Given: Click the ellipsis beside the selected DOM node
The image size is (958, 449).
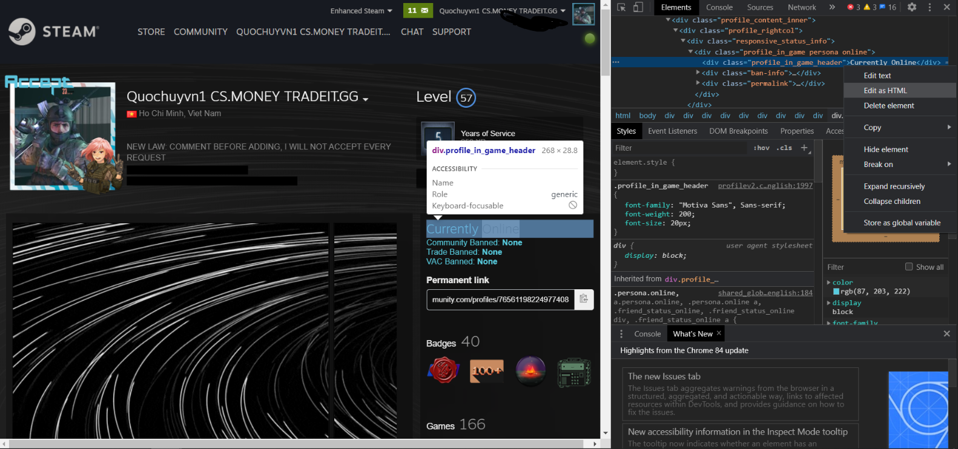Looking at the screenshot, I should tap(616, 62).
